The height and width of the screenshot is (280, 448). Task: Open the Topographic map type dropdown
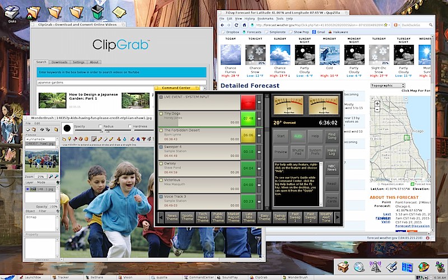[388, 86]
